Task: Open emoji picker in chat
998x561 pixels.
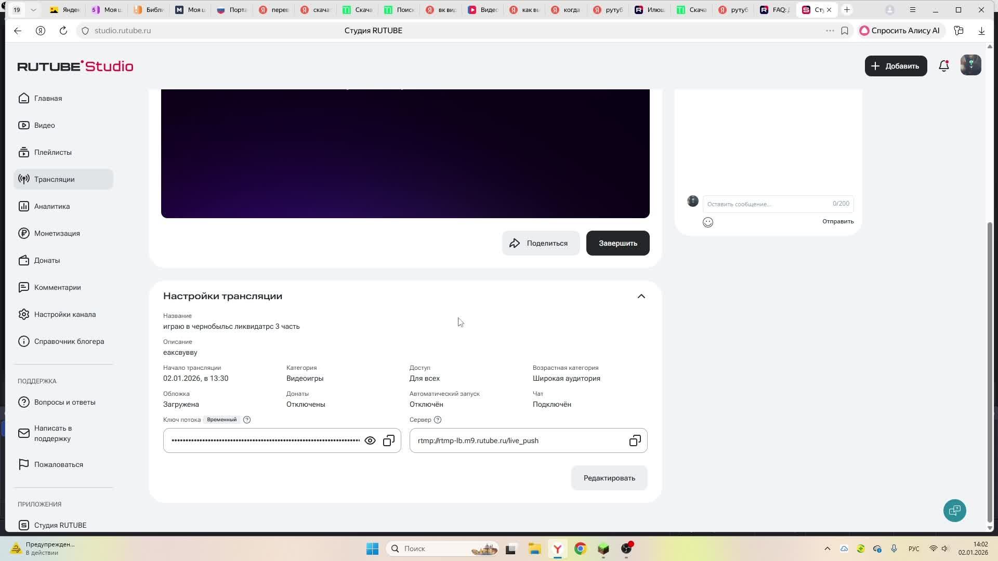Action: 707,222
